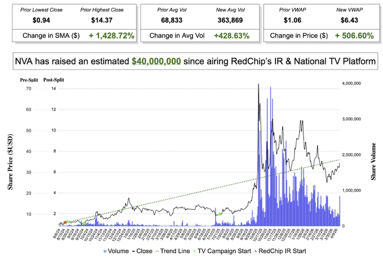Click the +428.63% figure
The height and width of the screenshot is (259, 383).
coord(232,36)
